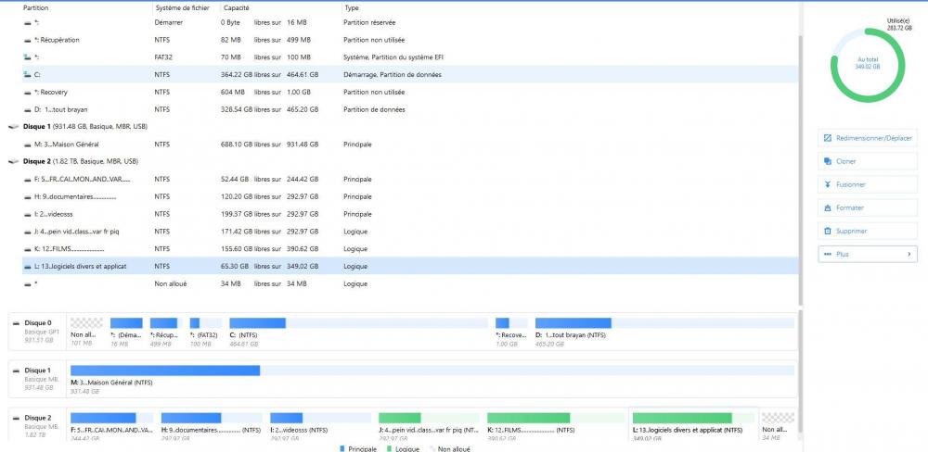Sort by the Système de fichier column header
This screenshot has height=452, width=928.
click(x=181, y=7)
